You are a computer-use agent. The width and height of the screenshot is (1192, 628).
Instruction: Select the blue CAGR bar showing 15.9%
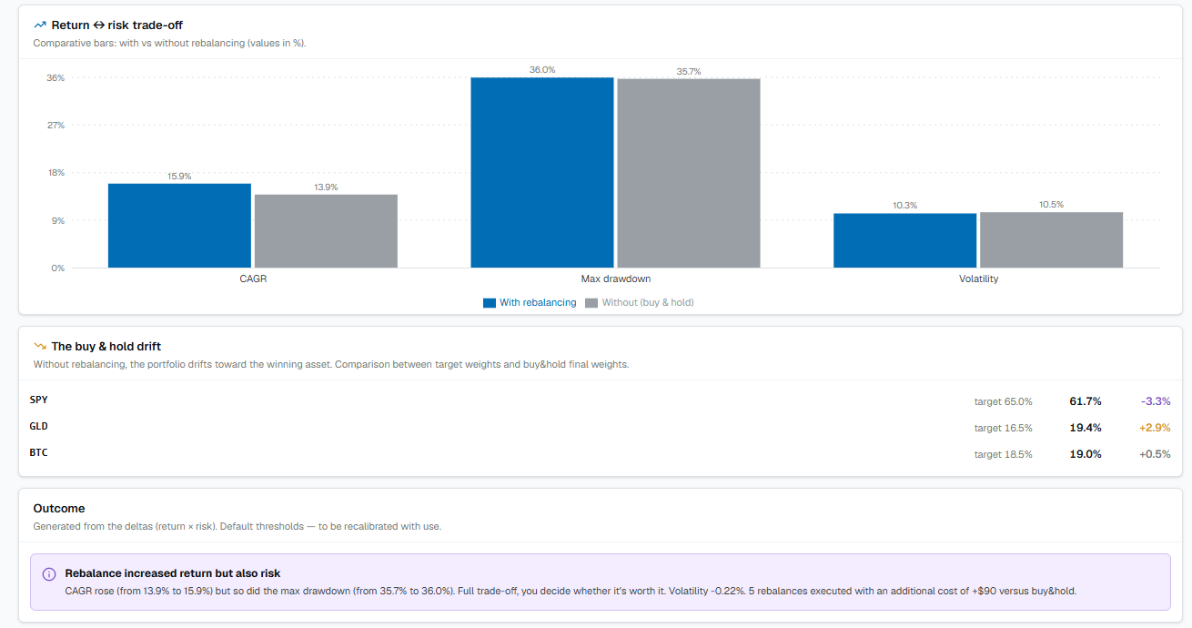[179, 226]
